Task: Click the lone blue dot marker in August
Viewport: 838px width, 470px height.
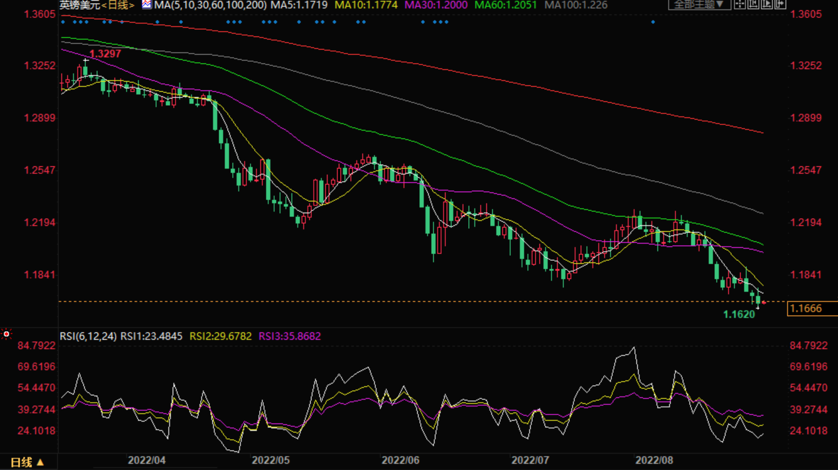Action: tap(653, 22)
